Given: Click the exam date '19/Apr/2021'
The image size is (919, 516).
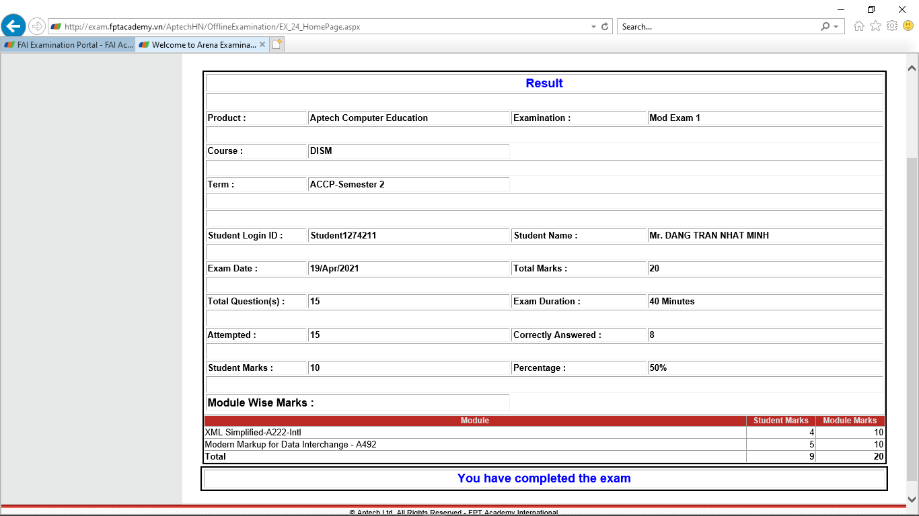Looking at the screenshot, I should pyautogui.click(x=334, y=268).
